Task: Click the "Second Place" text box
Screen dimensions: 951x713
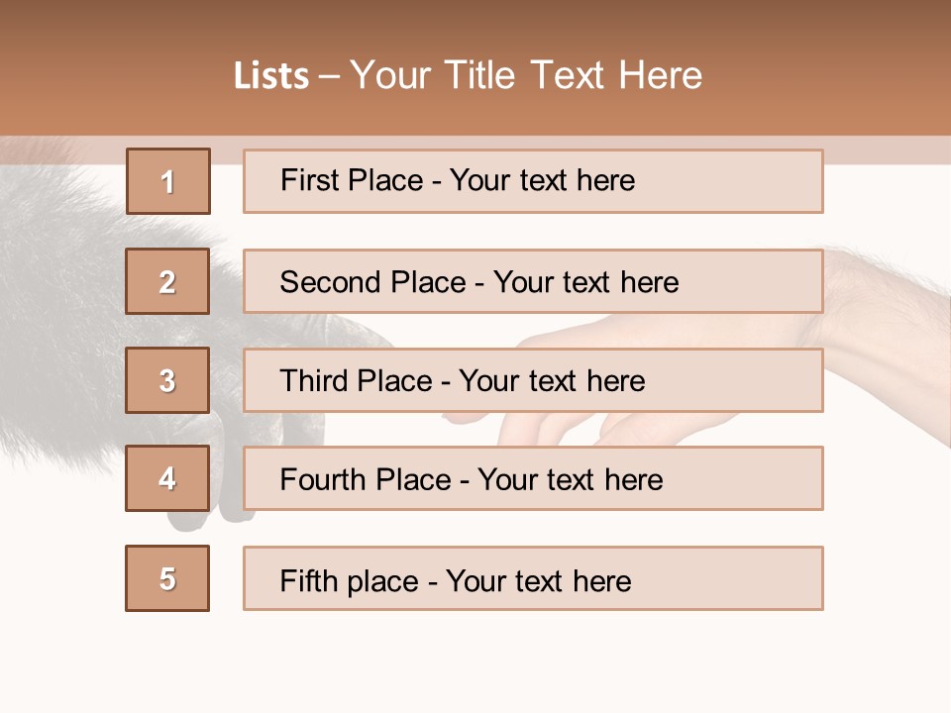Action: 533,282
